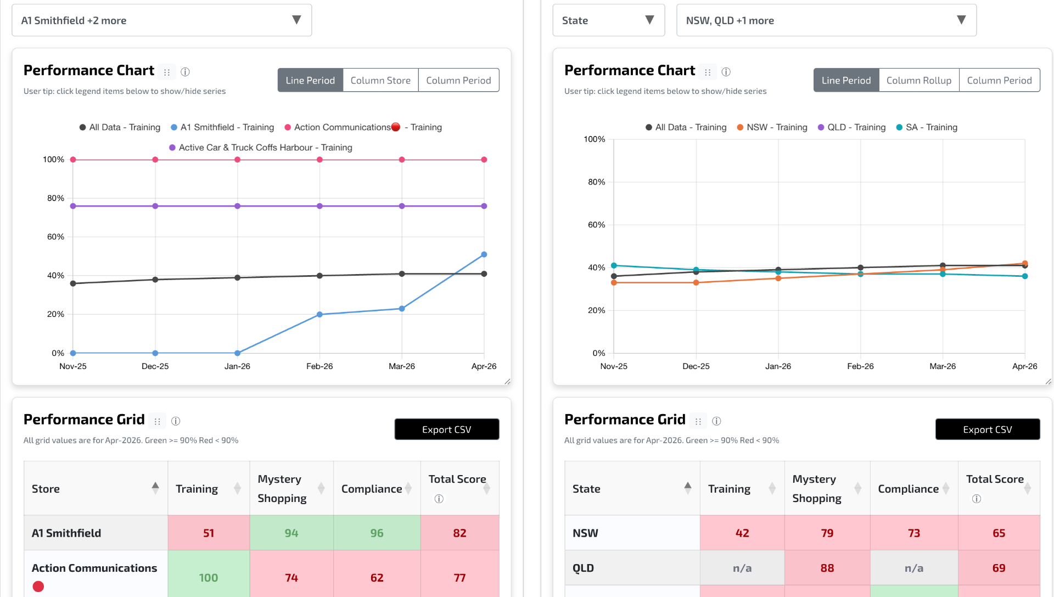Screen dimensions: 1054x597
Task: Click NSW row label in right grid
Action: (x=585, y=533)
